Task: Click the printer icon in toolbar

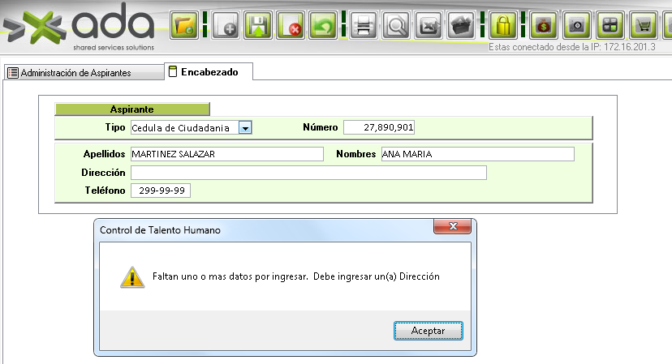Action: pos(364,25)
